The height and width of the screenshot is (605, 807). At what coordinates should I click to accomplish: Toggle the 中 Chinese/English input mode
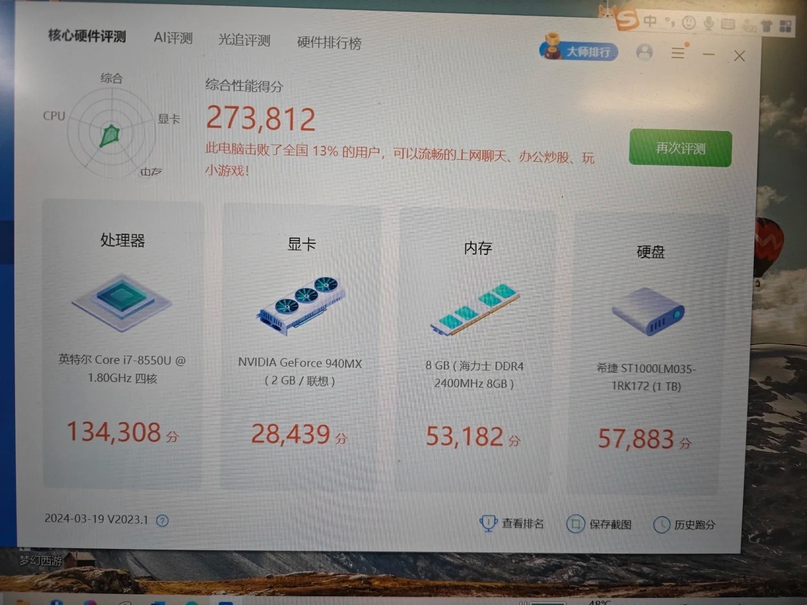[x=650, y=21]
